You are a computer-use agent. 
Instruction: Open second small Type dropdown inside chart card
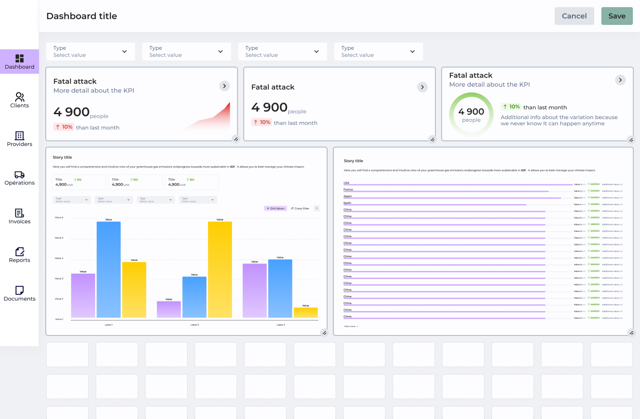pos(114,200)
